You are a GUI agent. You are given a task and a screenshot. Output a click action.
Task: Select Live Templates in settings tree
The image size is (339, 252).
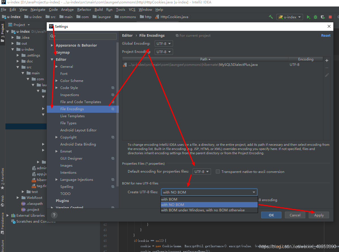73,116
